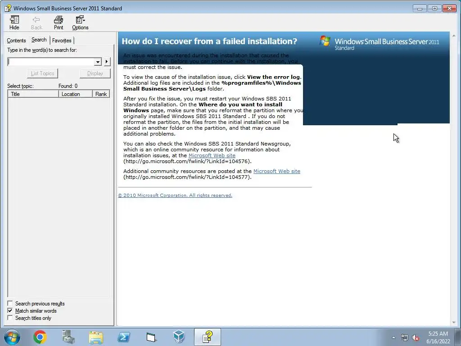The width and height of the screenshot is (461, 346).
Task: Focus the search words input field
Action: tap(51, 61)
